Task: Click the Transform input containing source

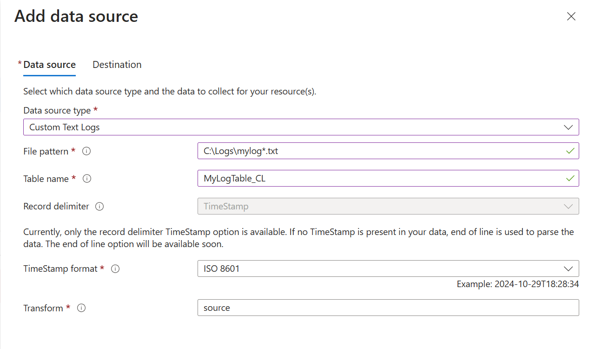Action: click(388, 308)
